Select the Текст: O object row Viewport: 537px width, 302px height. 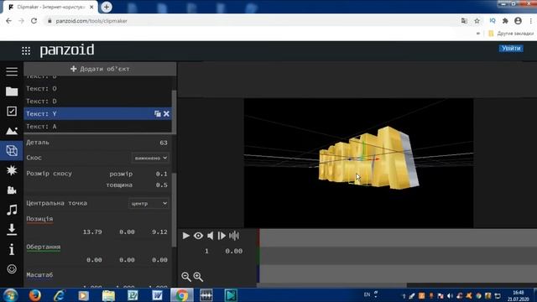point(97,89)
